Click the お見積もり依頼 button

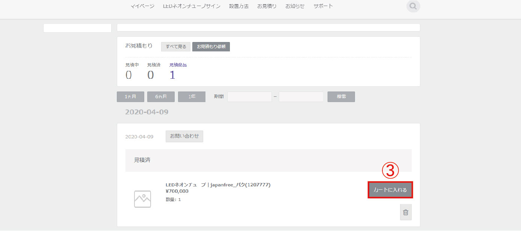coord(211,46)
